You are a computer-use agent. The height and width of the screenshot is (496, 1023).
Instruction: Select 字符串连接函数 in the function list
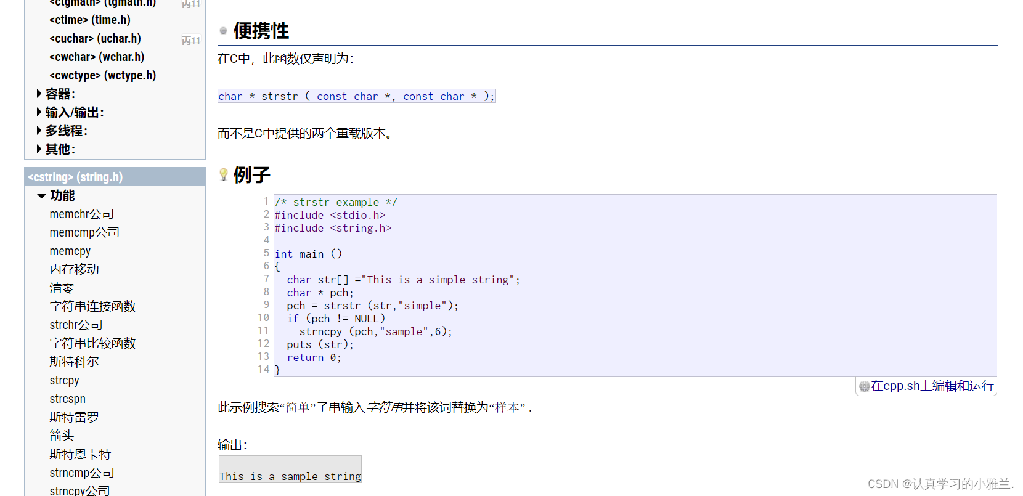coord(92,306)
